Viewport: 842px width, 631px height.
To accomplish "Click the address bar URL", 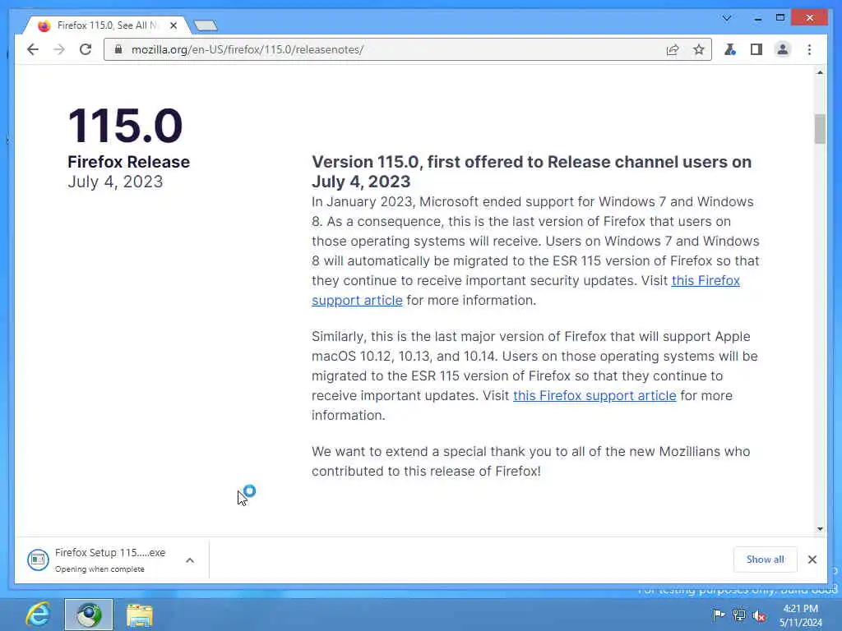I will [248, 50].
